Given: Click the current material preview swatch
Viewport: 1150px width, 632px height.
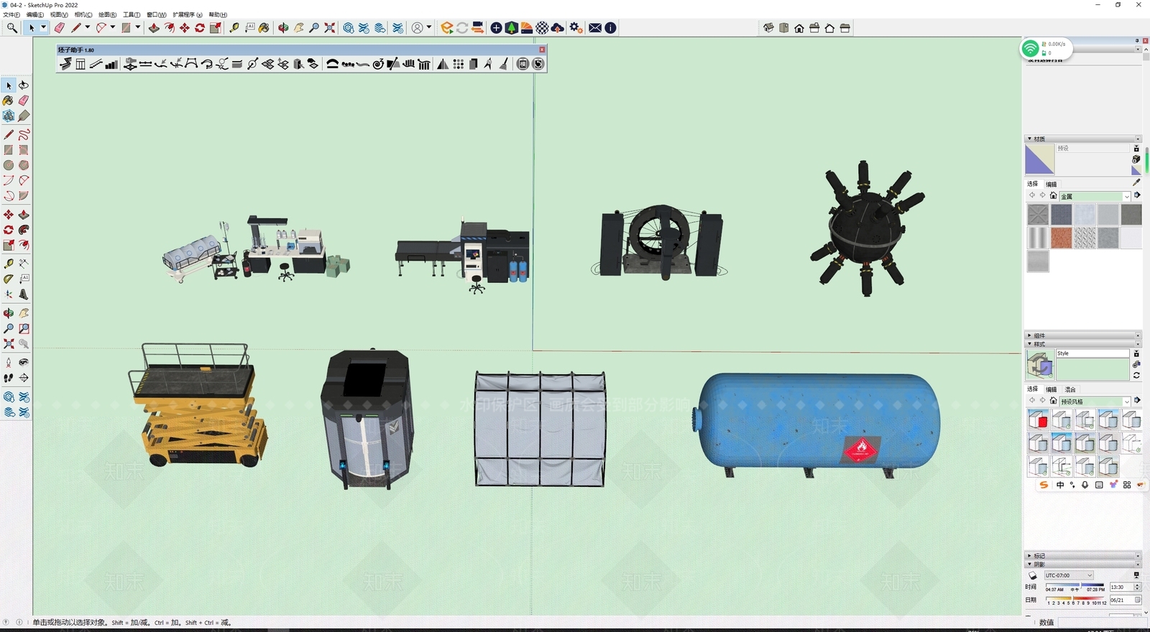Looking at the screenshot, I should point(1039,159).
